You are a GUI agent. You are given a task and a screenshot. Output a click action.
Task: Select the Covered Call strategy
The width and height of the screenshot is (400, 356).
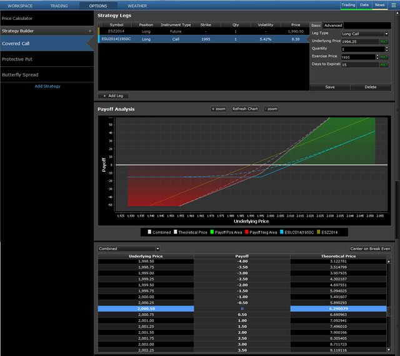47,44
